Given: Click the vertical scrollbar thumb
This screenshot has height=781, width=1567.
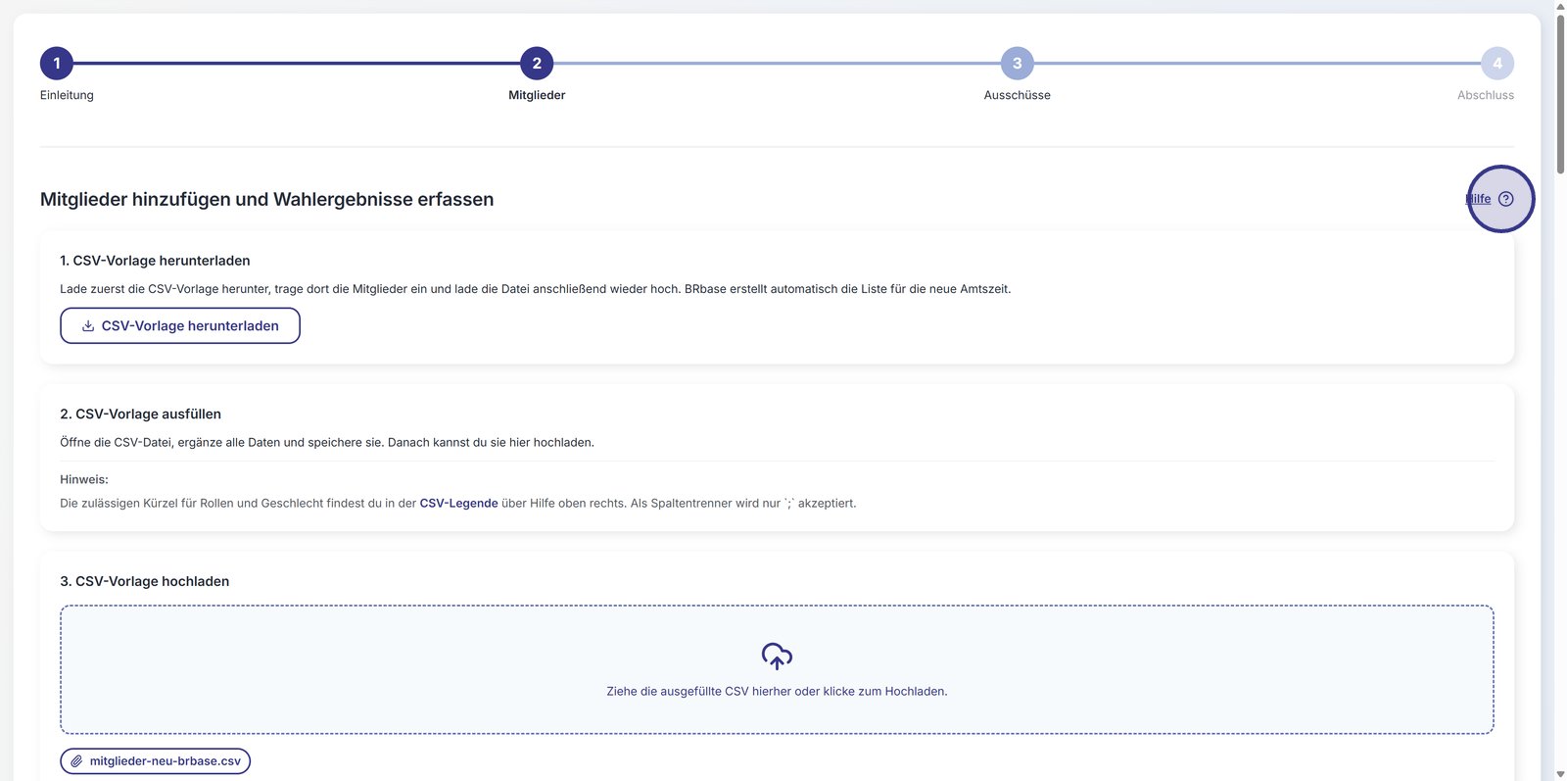Looking at the screenshot, I should (x=1560, y=93).
